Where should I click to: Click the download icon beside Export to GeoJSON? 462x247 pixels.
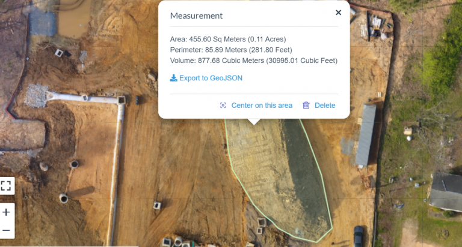pos(173,78)
